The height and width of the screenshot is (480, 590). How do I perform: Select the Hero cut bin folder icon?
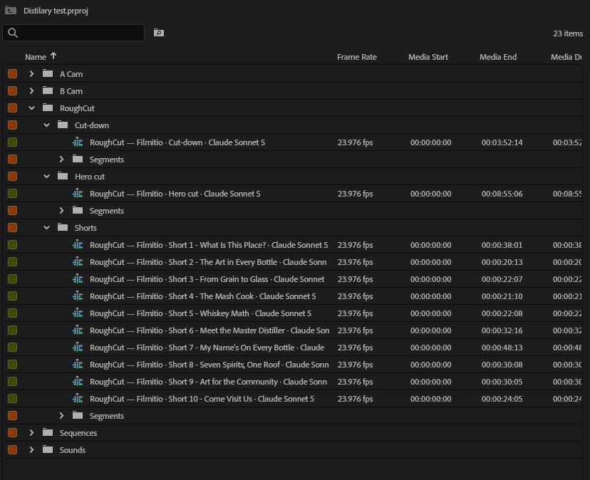point(63,176)
